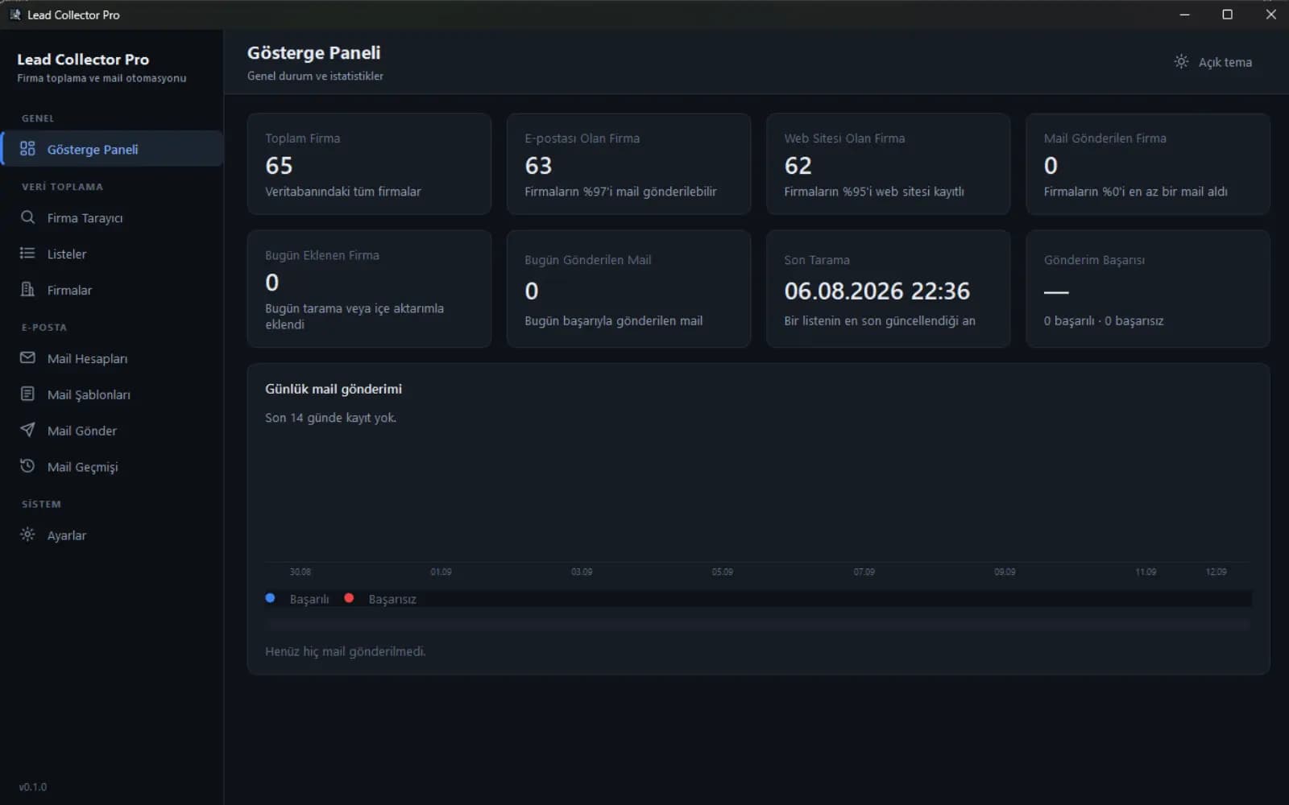1289x805 pixels.
Task: Minimize the Lead Collector Pro window
Action: click(1184, 14)
